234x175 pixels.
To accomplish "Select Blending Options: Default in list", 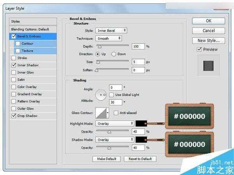I will tap(29, 29).
